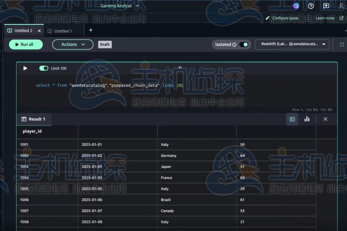Click the help question mark icon
The image size is (347, 231).
(311, 6)
